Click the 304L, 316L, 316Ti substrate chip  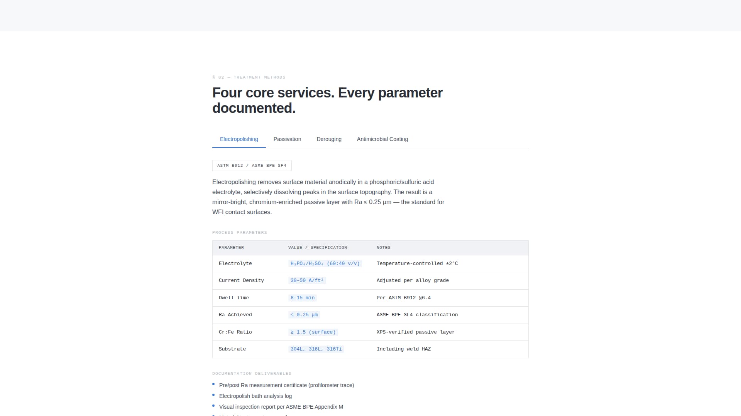tap(316, 349)
